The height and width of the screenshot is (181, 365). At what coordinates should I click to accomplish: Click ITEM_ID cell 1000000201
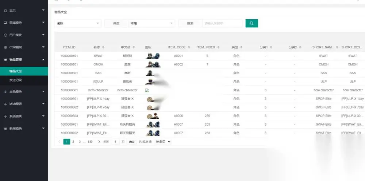coord(69,64)
